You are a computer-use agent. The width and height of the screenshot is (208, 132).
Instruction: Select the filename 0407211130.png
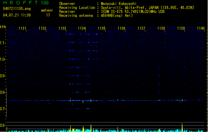17,9
